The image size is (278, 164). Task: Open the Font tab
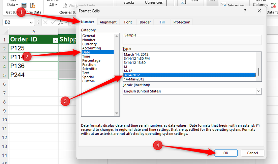(x=128, y=22)
